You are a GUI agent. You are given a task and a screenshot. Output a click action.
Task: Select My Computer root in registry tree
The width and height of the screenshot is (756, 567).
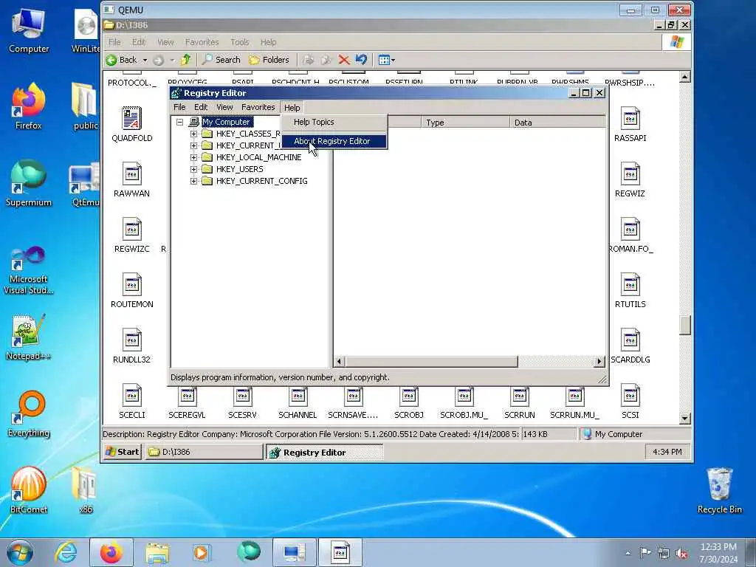(x=227, y=122)
